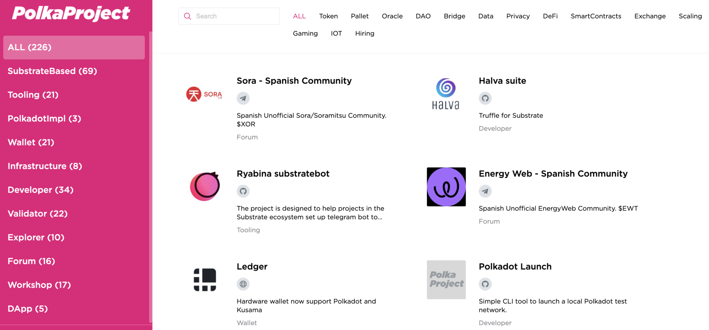The width and height of the screenshot is (709, 330).
Task: Click the search magnifier icon
Action: [188, 16]
